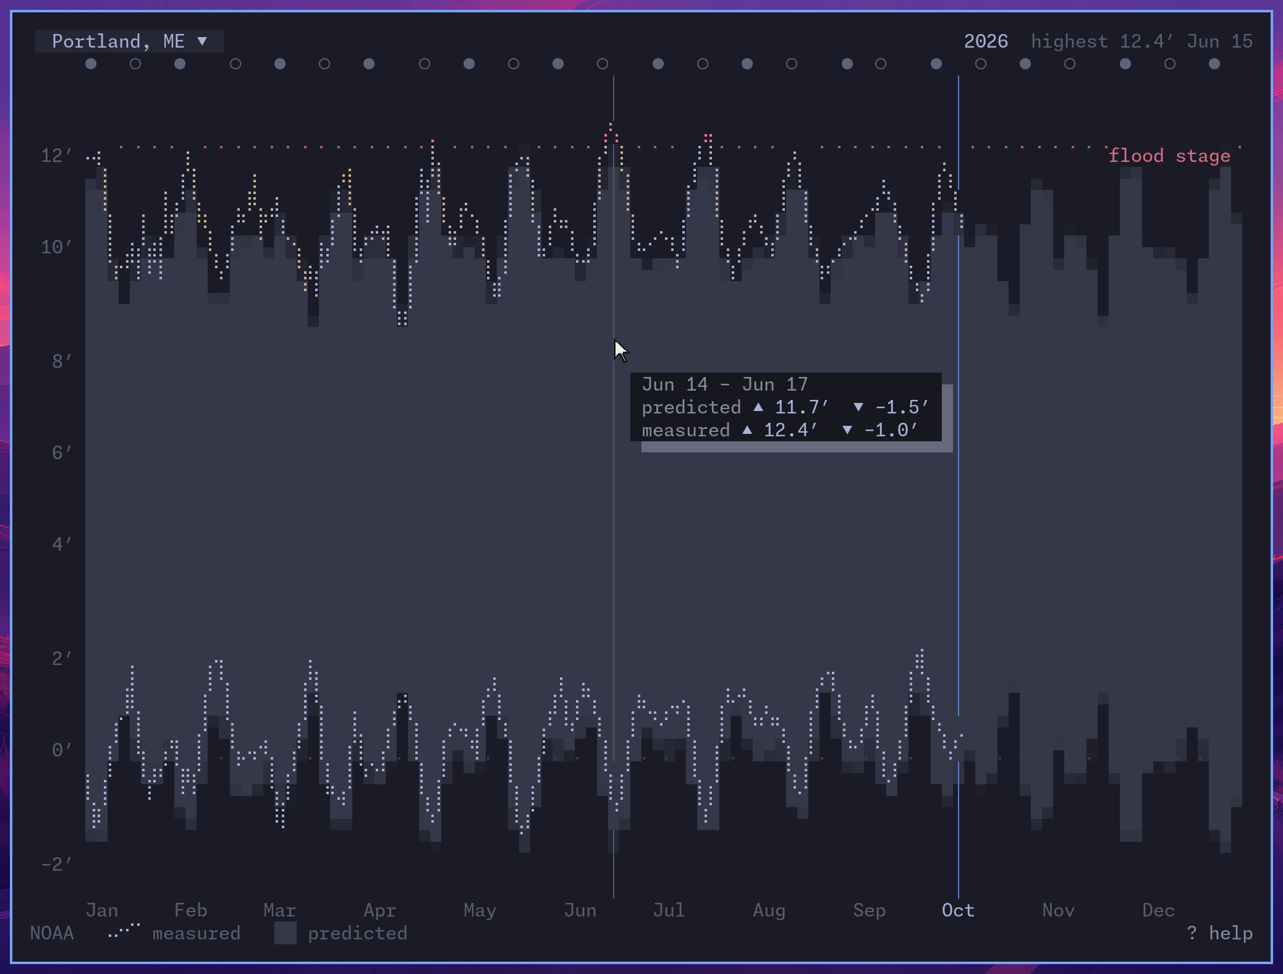Select the Feb month label

click(190, 910)
